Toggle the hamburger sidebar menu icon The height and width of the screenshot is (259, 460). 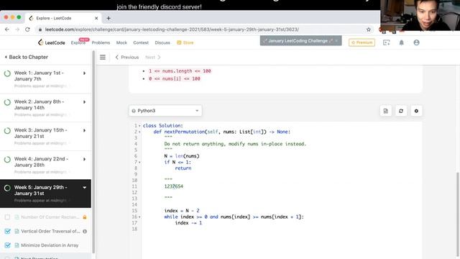tap(103, 58)
